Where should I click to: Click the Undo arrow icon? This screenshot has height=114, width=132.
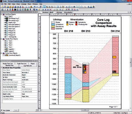34,7
